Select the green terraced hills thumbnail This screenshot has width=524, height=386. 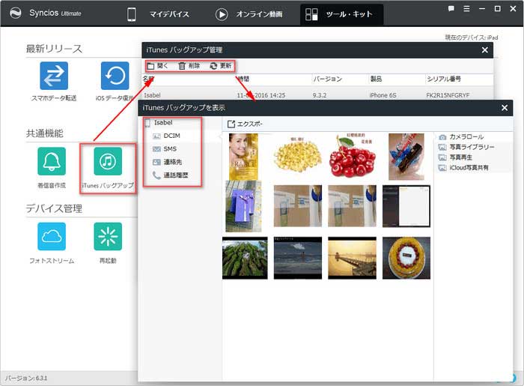pos(245,258)
